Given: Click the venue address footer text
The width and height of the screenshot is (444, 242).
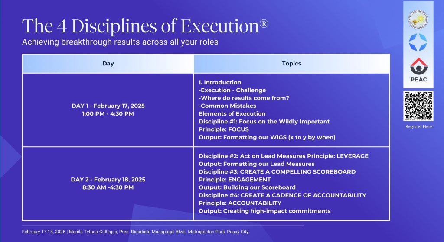Looking at the screenshot, I should pos(136,232).
